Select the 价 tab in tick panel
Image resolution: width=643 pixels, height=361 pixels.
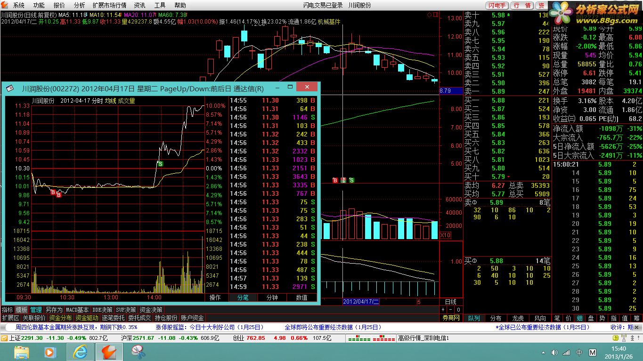click(569, 318)
